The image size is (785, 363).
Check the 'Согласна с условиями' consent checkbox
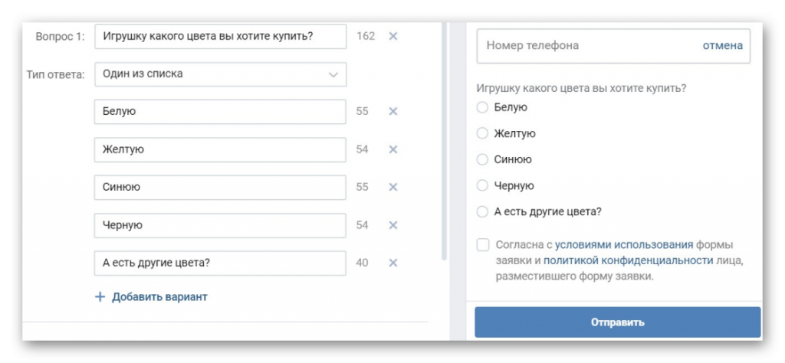click(x=482, y=245)
